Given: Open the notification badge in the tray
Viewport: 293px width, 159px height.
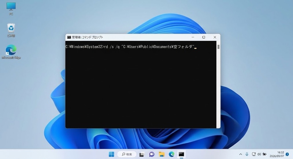Looking at the screenshot, I should 287,154.
